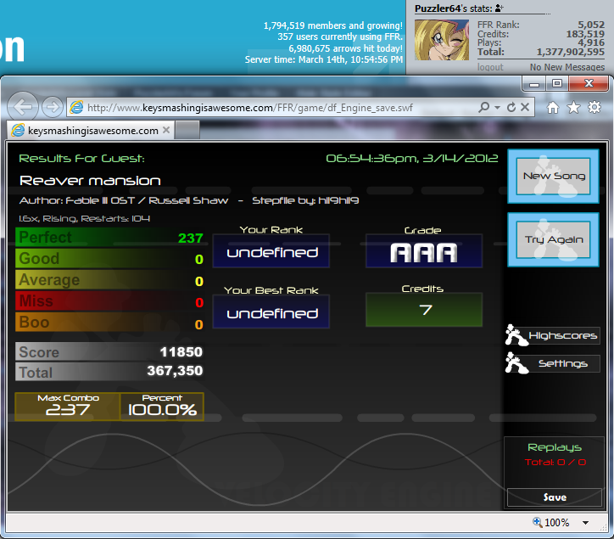This screenshot has height=539, width=614.
Task: Click the logout link
Action: point(490,67)
